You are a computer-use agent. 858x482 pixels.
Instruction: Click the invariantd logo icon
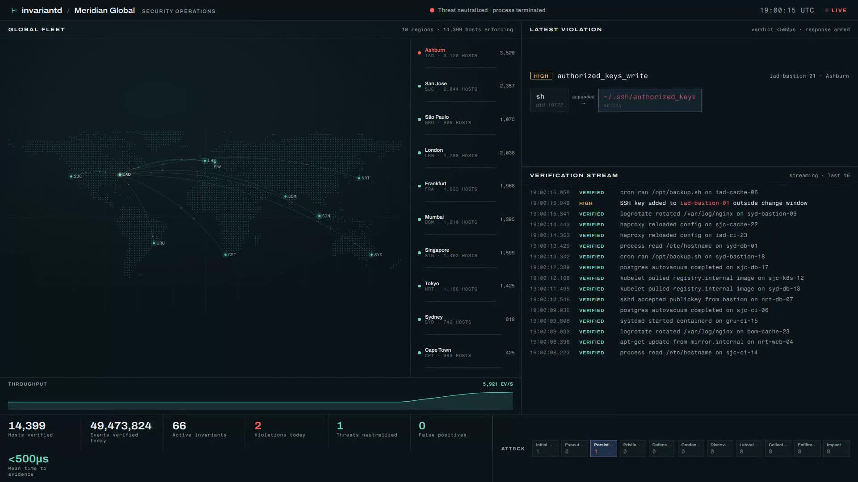click(x=14, y=10)
